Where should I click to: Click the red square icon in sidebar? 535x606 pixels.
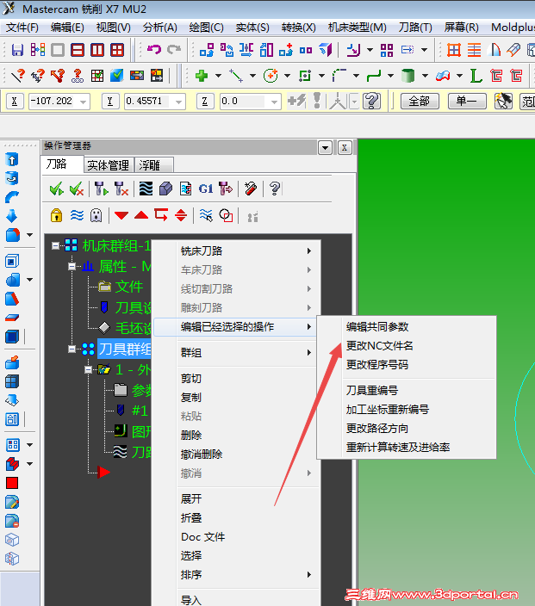(x=12, y=483)
